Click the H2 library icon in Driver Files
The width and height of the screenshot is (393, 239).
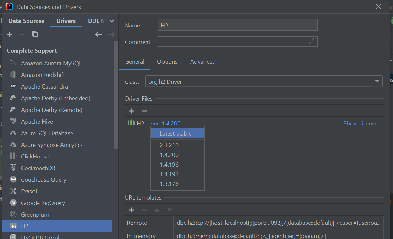131,123
